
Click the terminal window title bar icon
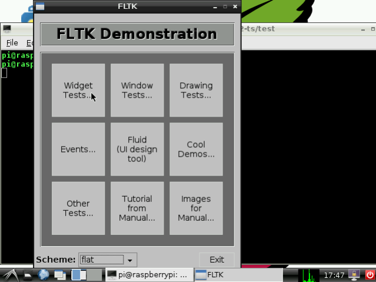coord(7,29)
